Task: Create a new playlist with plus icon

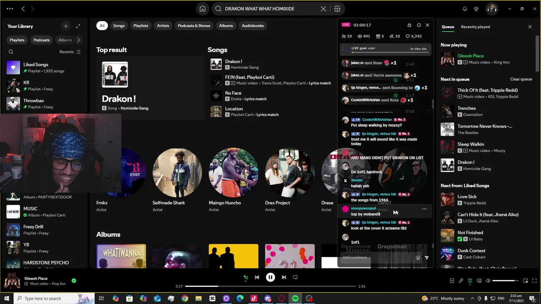Action: click(66, 26)
